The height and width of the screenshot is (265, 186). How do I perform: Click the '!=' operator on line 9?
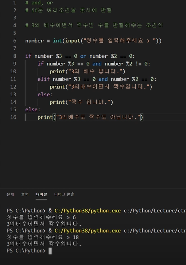(138, 64)
